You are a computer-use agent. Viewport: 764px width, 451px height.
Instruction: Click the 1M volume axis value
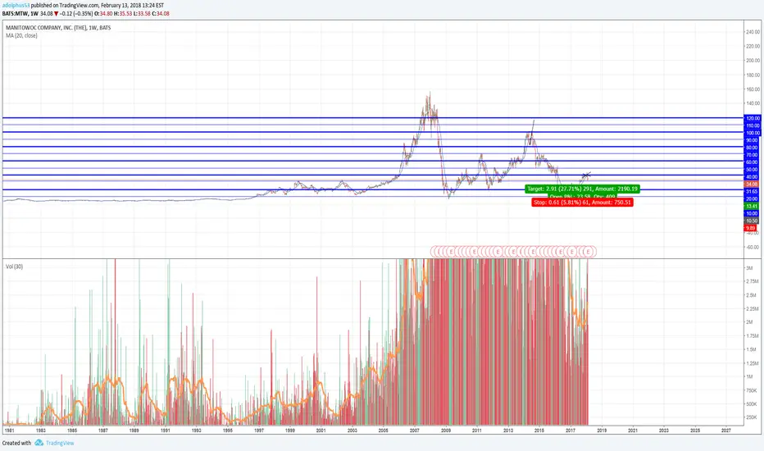(749, 376)
